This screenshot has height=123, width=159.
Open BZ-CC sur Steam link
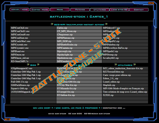point(57,114)
